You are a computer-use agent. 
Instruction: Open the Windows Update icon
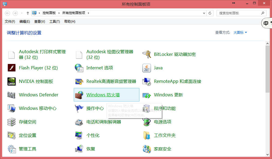pyautogui.click(x=147, y=95)
